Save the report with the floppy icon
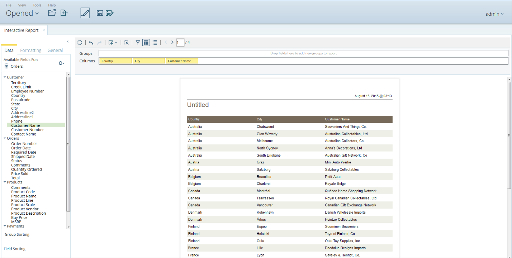This screenshot has width=512, height=258. click(100, 13)
